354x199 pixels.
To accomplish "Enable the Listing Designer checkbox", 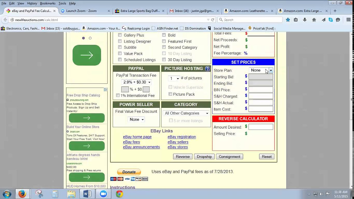I will tap(120, 41).
